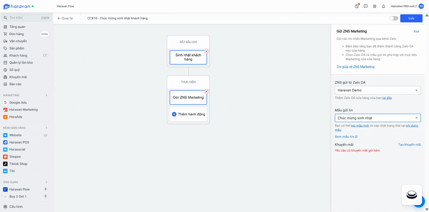The image size is (429, 212).
Task: Click the Khuyến mãi gift icon
Action: [x=5, y=77]
